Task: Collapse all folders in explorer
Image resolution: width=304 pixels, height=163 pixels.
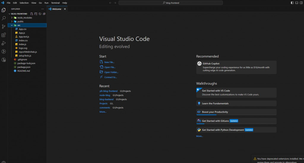Action: point(44,14)
